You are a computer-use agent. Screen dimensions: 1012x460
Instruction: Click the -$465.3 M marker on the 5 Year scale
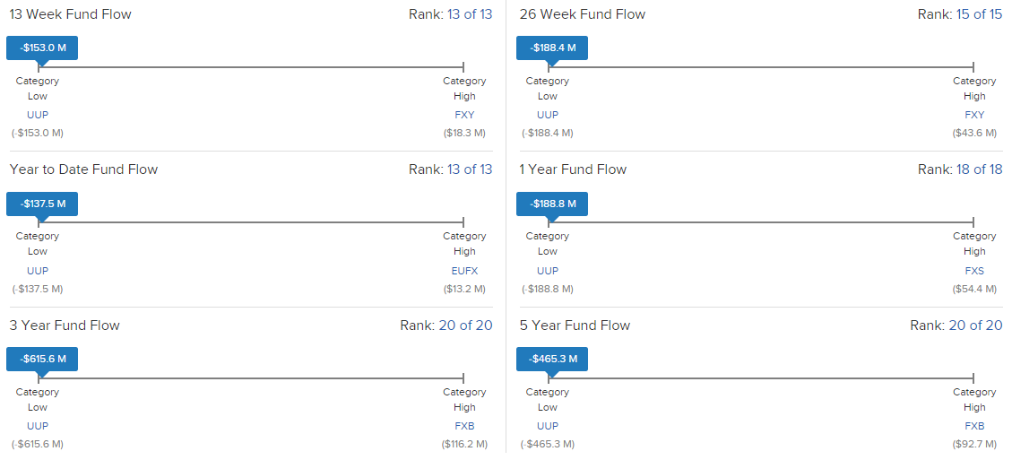click(x=552, y=360)
